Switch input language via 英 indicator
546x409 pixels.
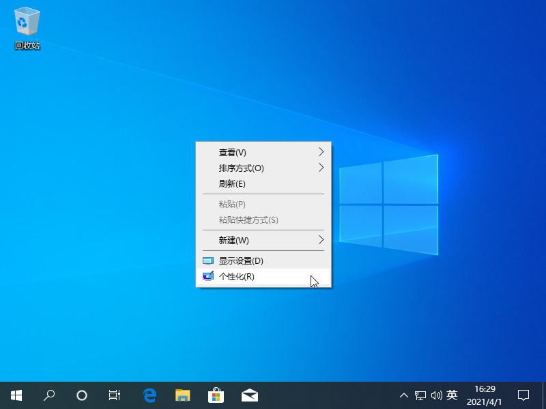tap(452, 395)
